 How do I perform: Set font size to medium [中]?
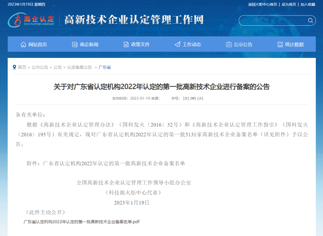click(x=193, y=98)
